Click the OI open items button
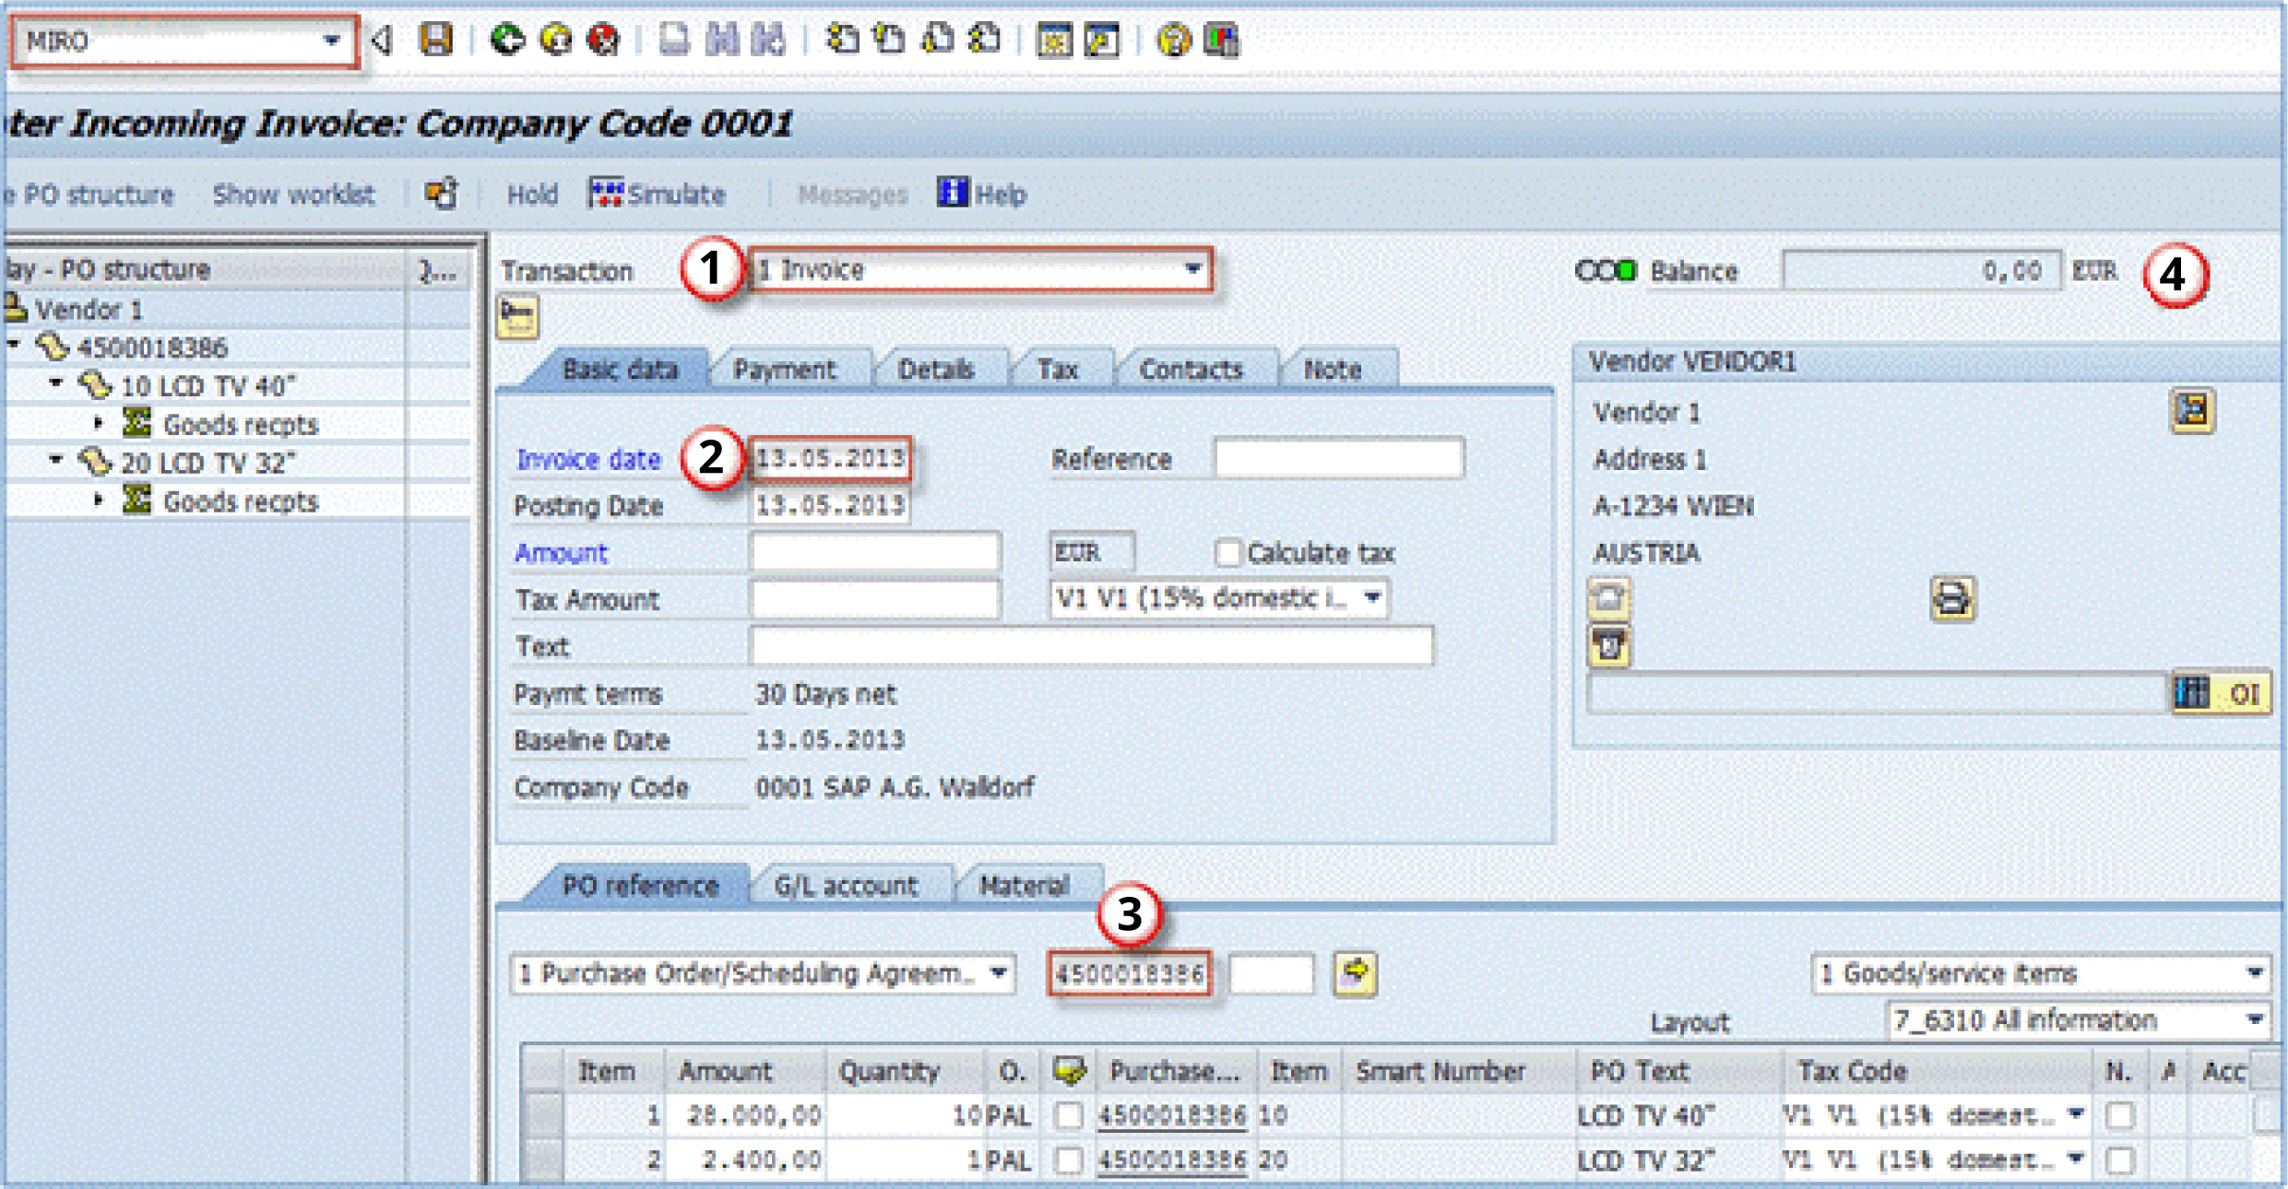Image resolution: width=2288 pixels, height=1189 pixels. click(x=2222, y=693)
